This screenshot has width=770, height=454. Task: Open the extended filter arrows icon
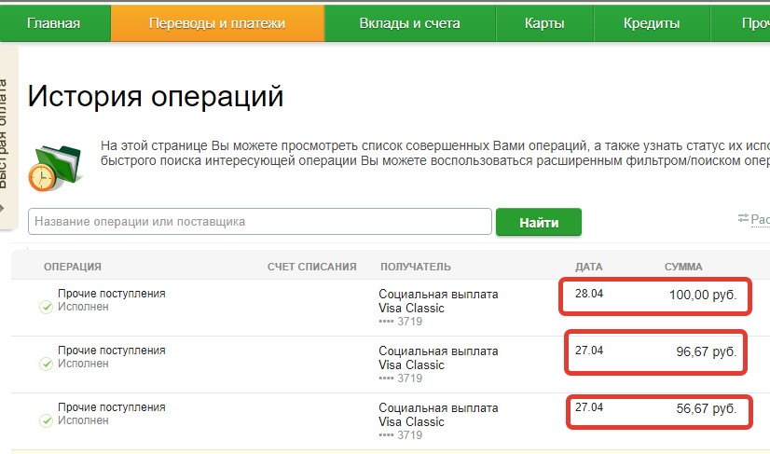(x=743, y=218)
